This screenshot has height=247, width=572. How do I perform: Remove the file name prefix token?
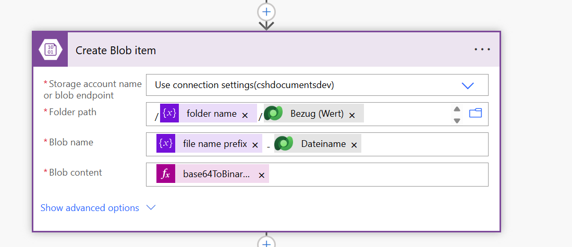255,145
